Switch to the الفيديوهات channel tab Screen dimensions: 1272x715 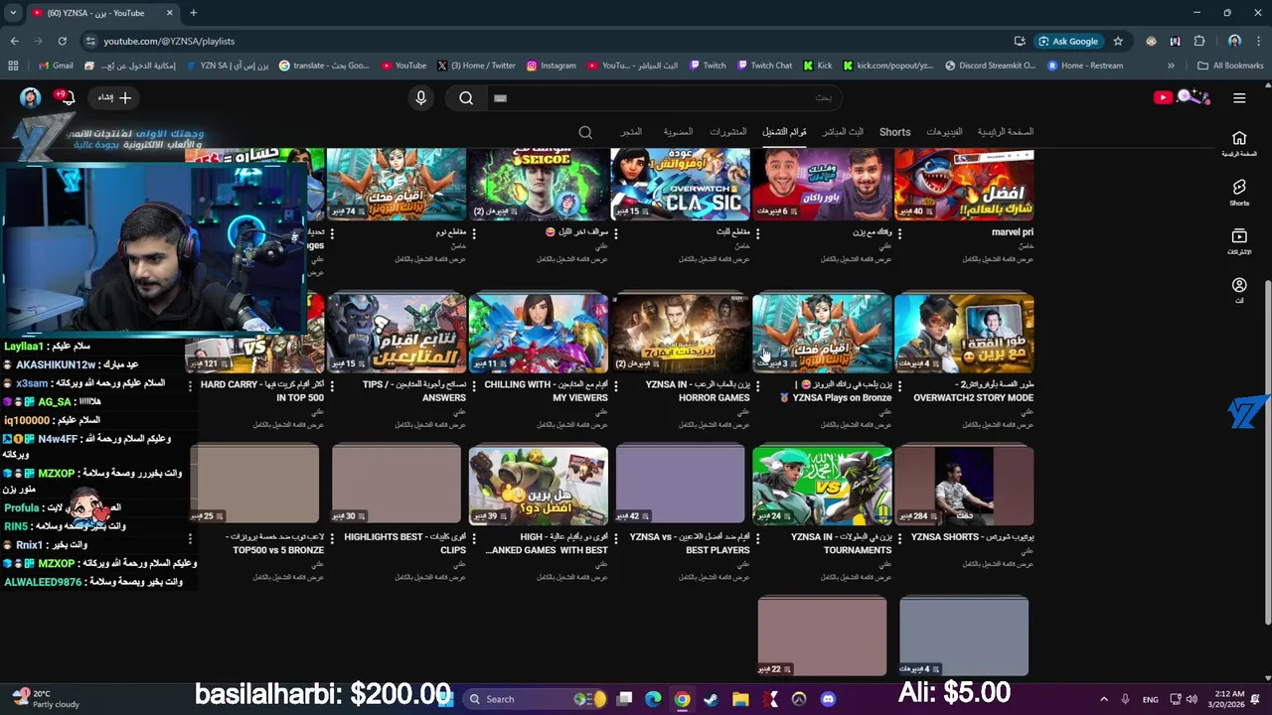click(944, 132)
